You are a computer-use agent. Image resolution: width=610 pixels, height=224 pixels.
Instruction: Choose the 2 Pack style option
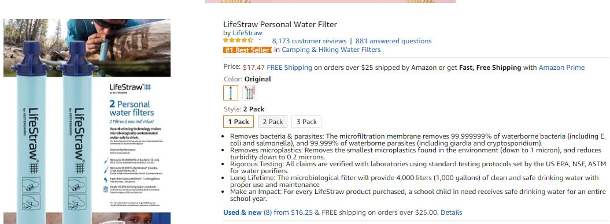[x=273, y=121]
